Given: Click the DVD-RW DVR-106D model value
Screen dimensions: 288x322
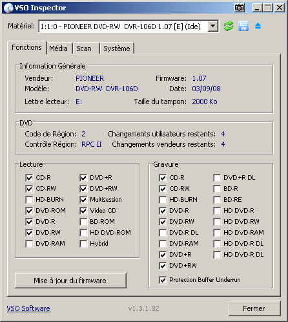Looking at the screenshot, I should 107,89.
